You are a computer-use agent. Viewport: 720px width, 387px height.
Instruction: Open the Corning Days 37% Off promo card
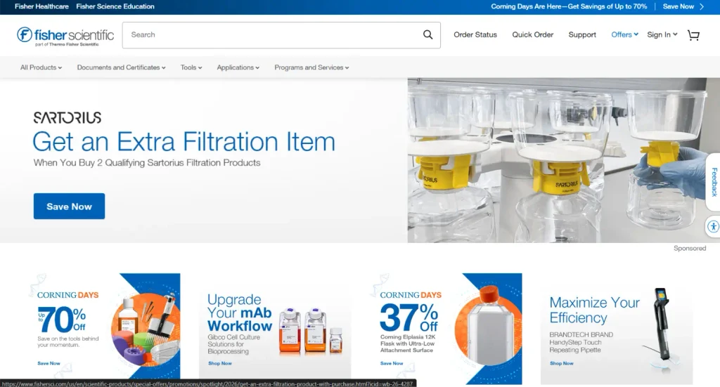point(446,329)
